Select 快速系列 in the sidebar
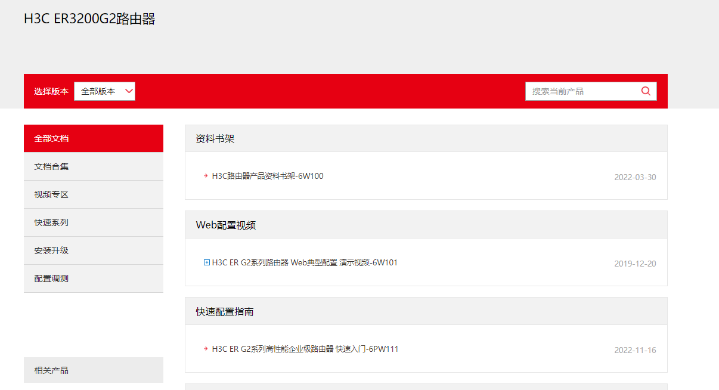Screen dimensions: 719x390 pyautogui.click(x=94, y=222)
